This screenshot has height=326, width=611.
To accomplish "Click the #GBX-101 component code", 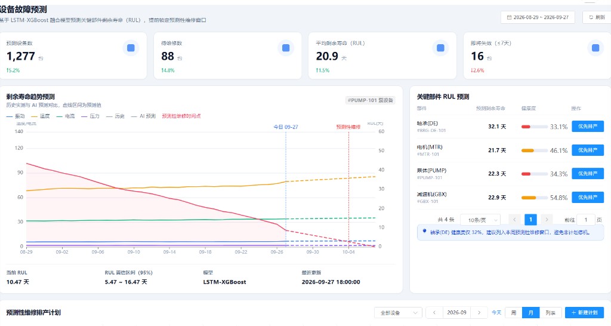I will tap(427, 202).
